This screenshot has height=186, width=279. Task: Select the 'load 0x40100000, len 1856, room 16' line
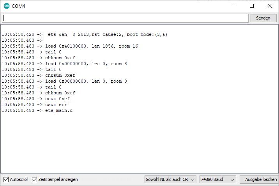point(70,46)
